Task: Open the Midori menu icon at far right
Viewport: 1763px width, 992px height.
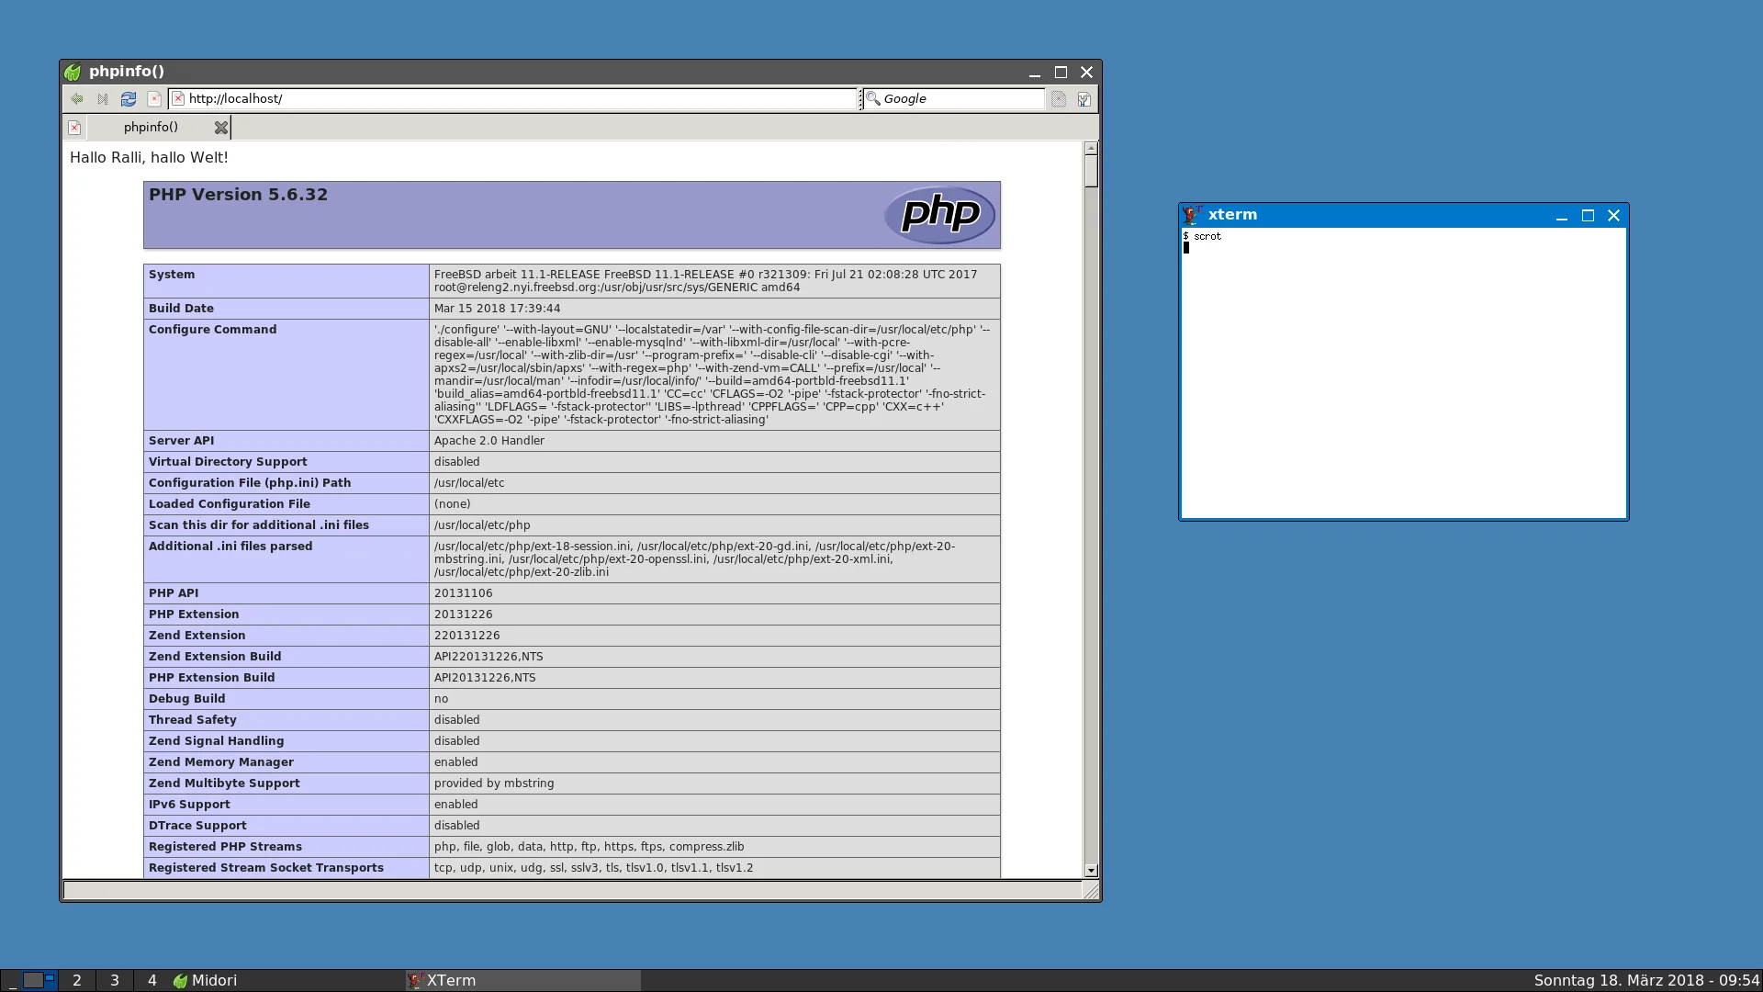Action: point(1084,99)
